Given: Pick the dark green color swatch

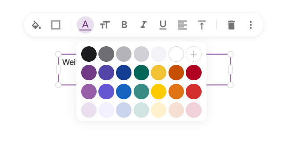Looking at the screenshot, I should (x=141, y=73).
